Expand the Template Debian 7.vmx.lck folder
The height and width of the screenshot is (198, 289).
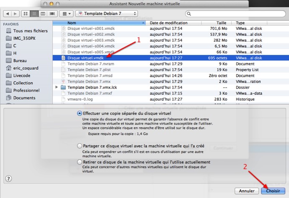tap(57, 87)
